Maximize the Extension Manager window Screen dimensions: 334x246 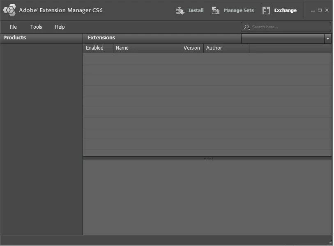[320, 10]
